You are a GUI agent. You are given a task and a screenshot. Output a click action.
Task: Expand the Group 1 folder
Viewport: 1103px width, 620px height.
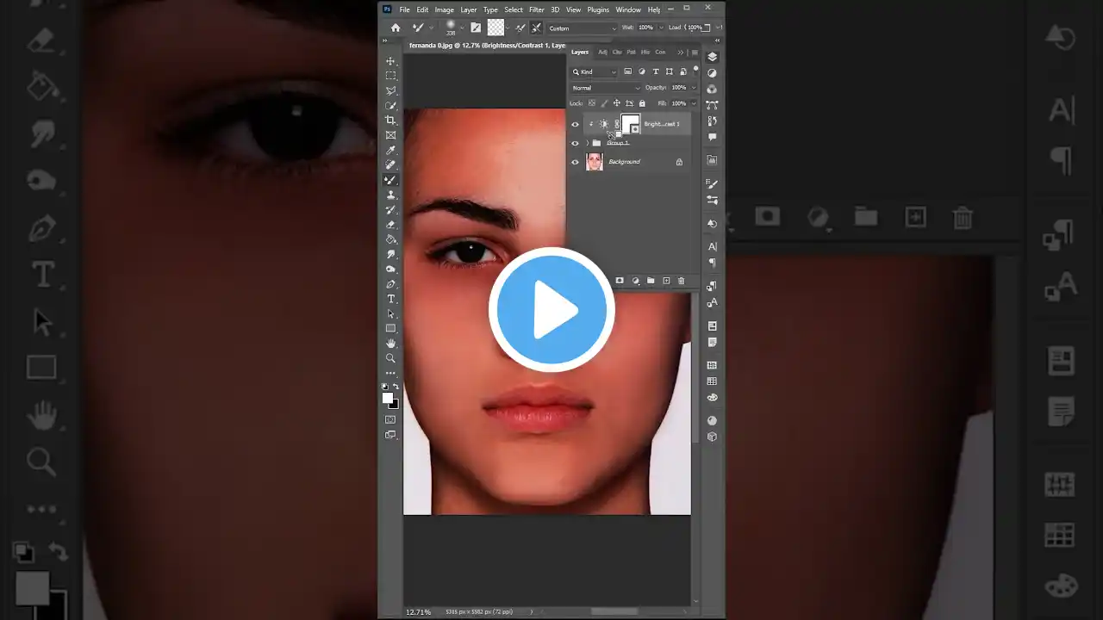point(587,142)
